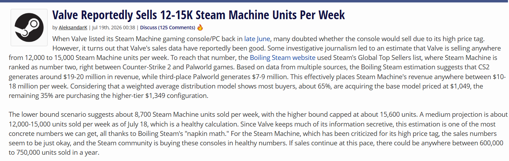Click the word "by" before the author name
Viewport: 509px width, 161px height.
[x=55, y=28]
